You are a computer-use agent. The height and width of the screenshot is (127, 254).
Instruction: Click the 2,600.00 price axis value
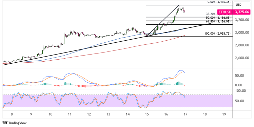pyautogui.click(x=242, y=58)
